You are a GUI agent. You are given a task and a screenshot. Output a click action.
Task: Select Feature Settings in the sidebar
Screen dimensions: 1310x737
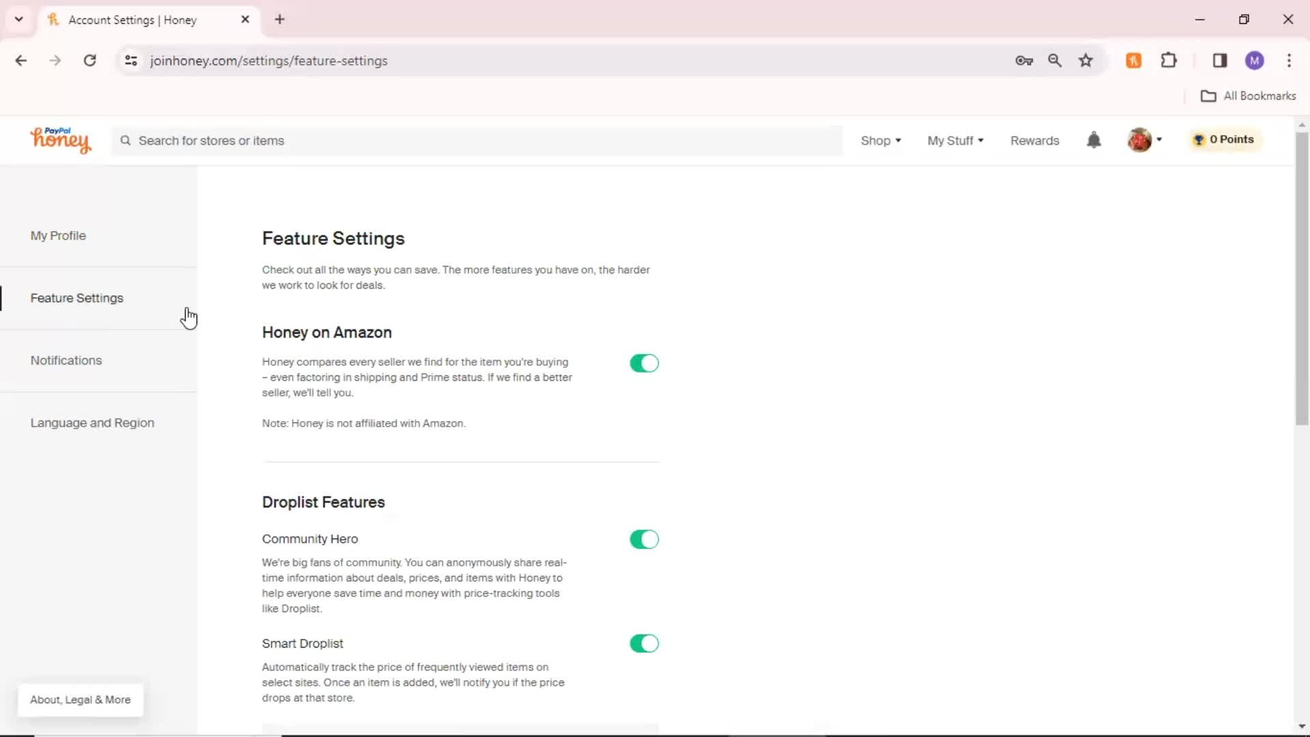pos(76,298)
